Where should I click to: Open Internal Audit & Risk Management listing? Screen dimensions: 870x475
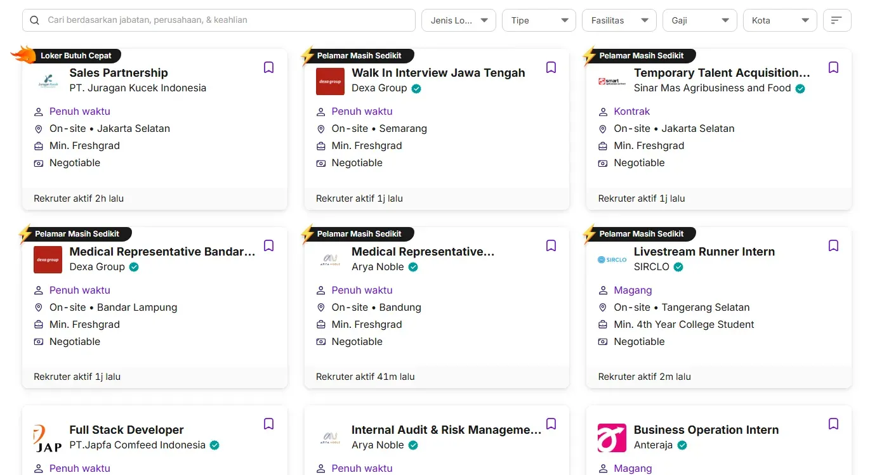446,430
